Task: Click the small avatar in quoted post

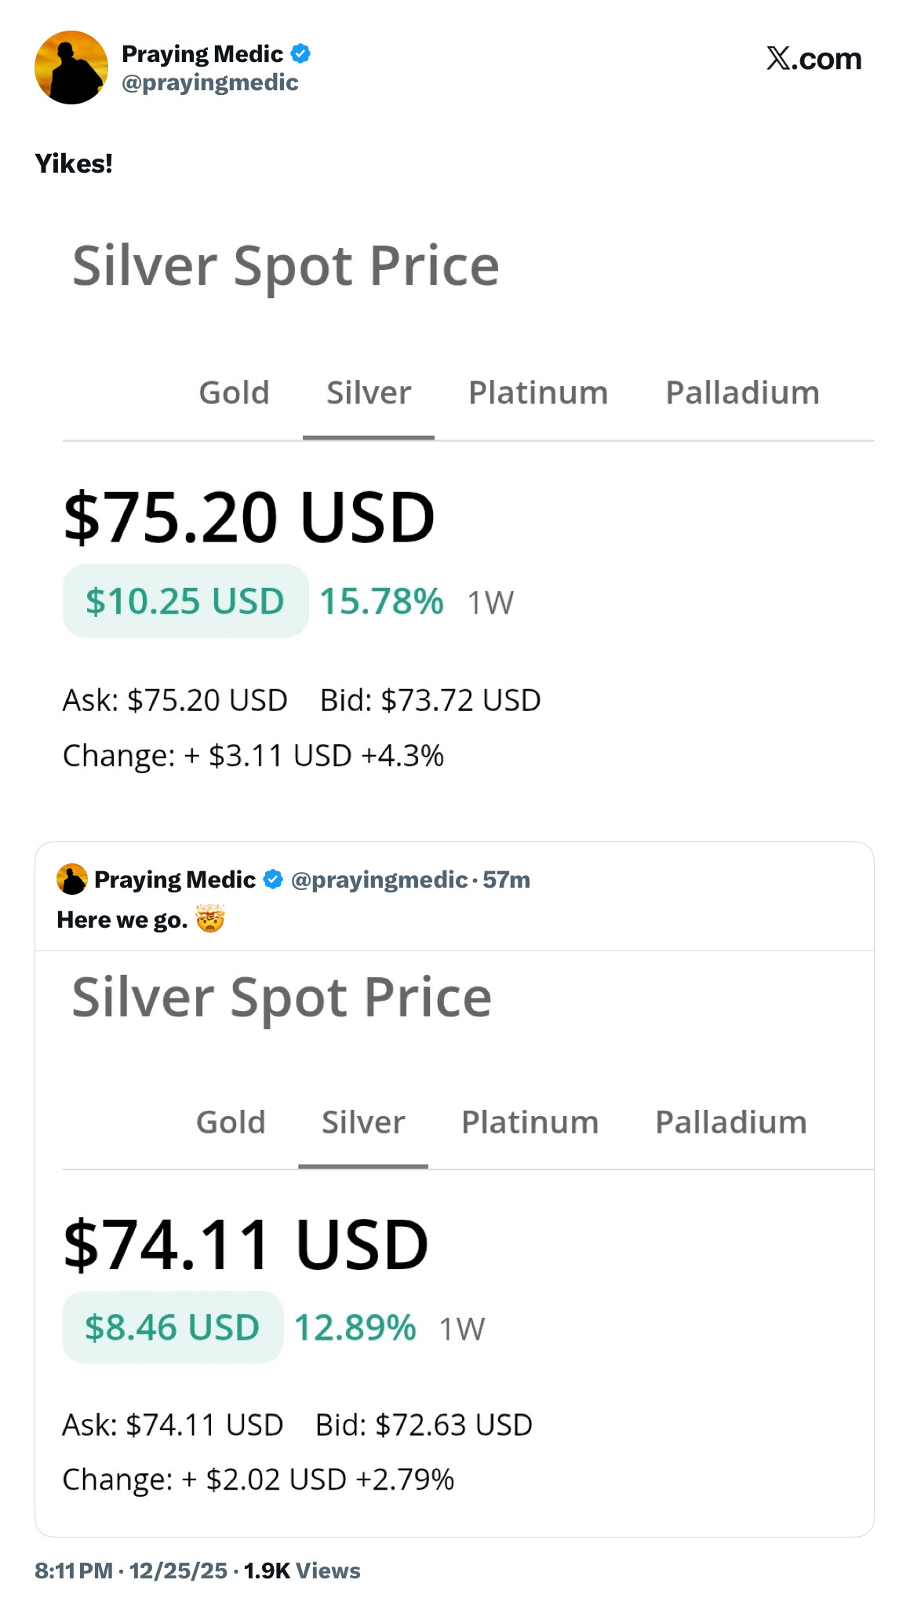Action: pos(71,879)
